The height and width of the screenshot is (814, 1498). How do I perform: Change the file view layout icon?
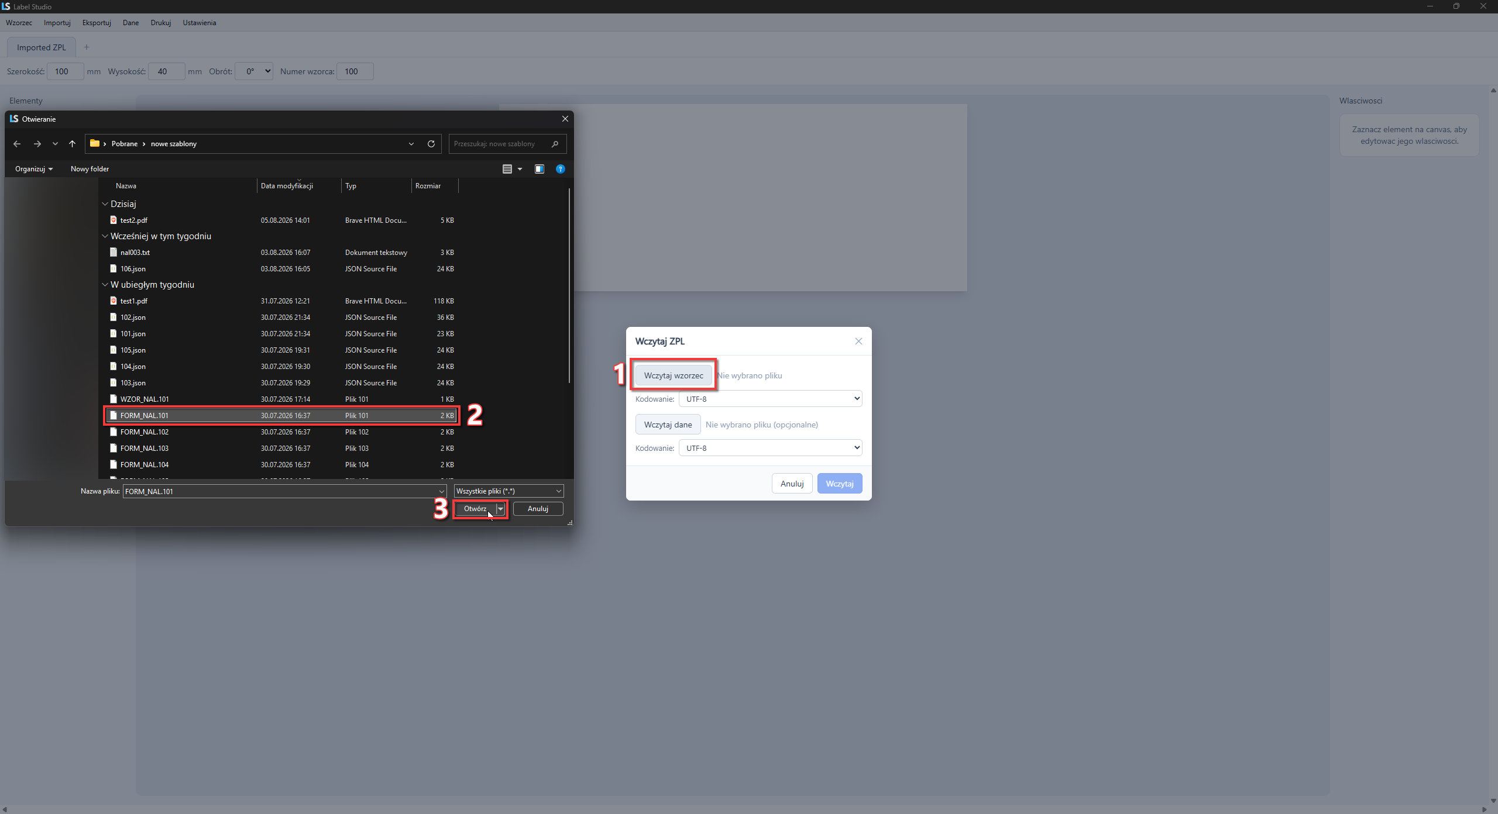click(x=507, y=169)
